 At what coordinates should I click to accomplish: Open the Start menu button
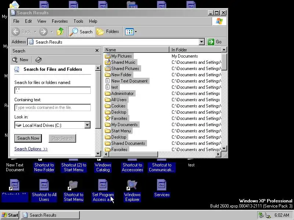pos(10,215)
